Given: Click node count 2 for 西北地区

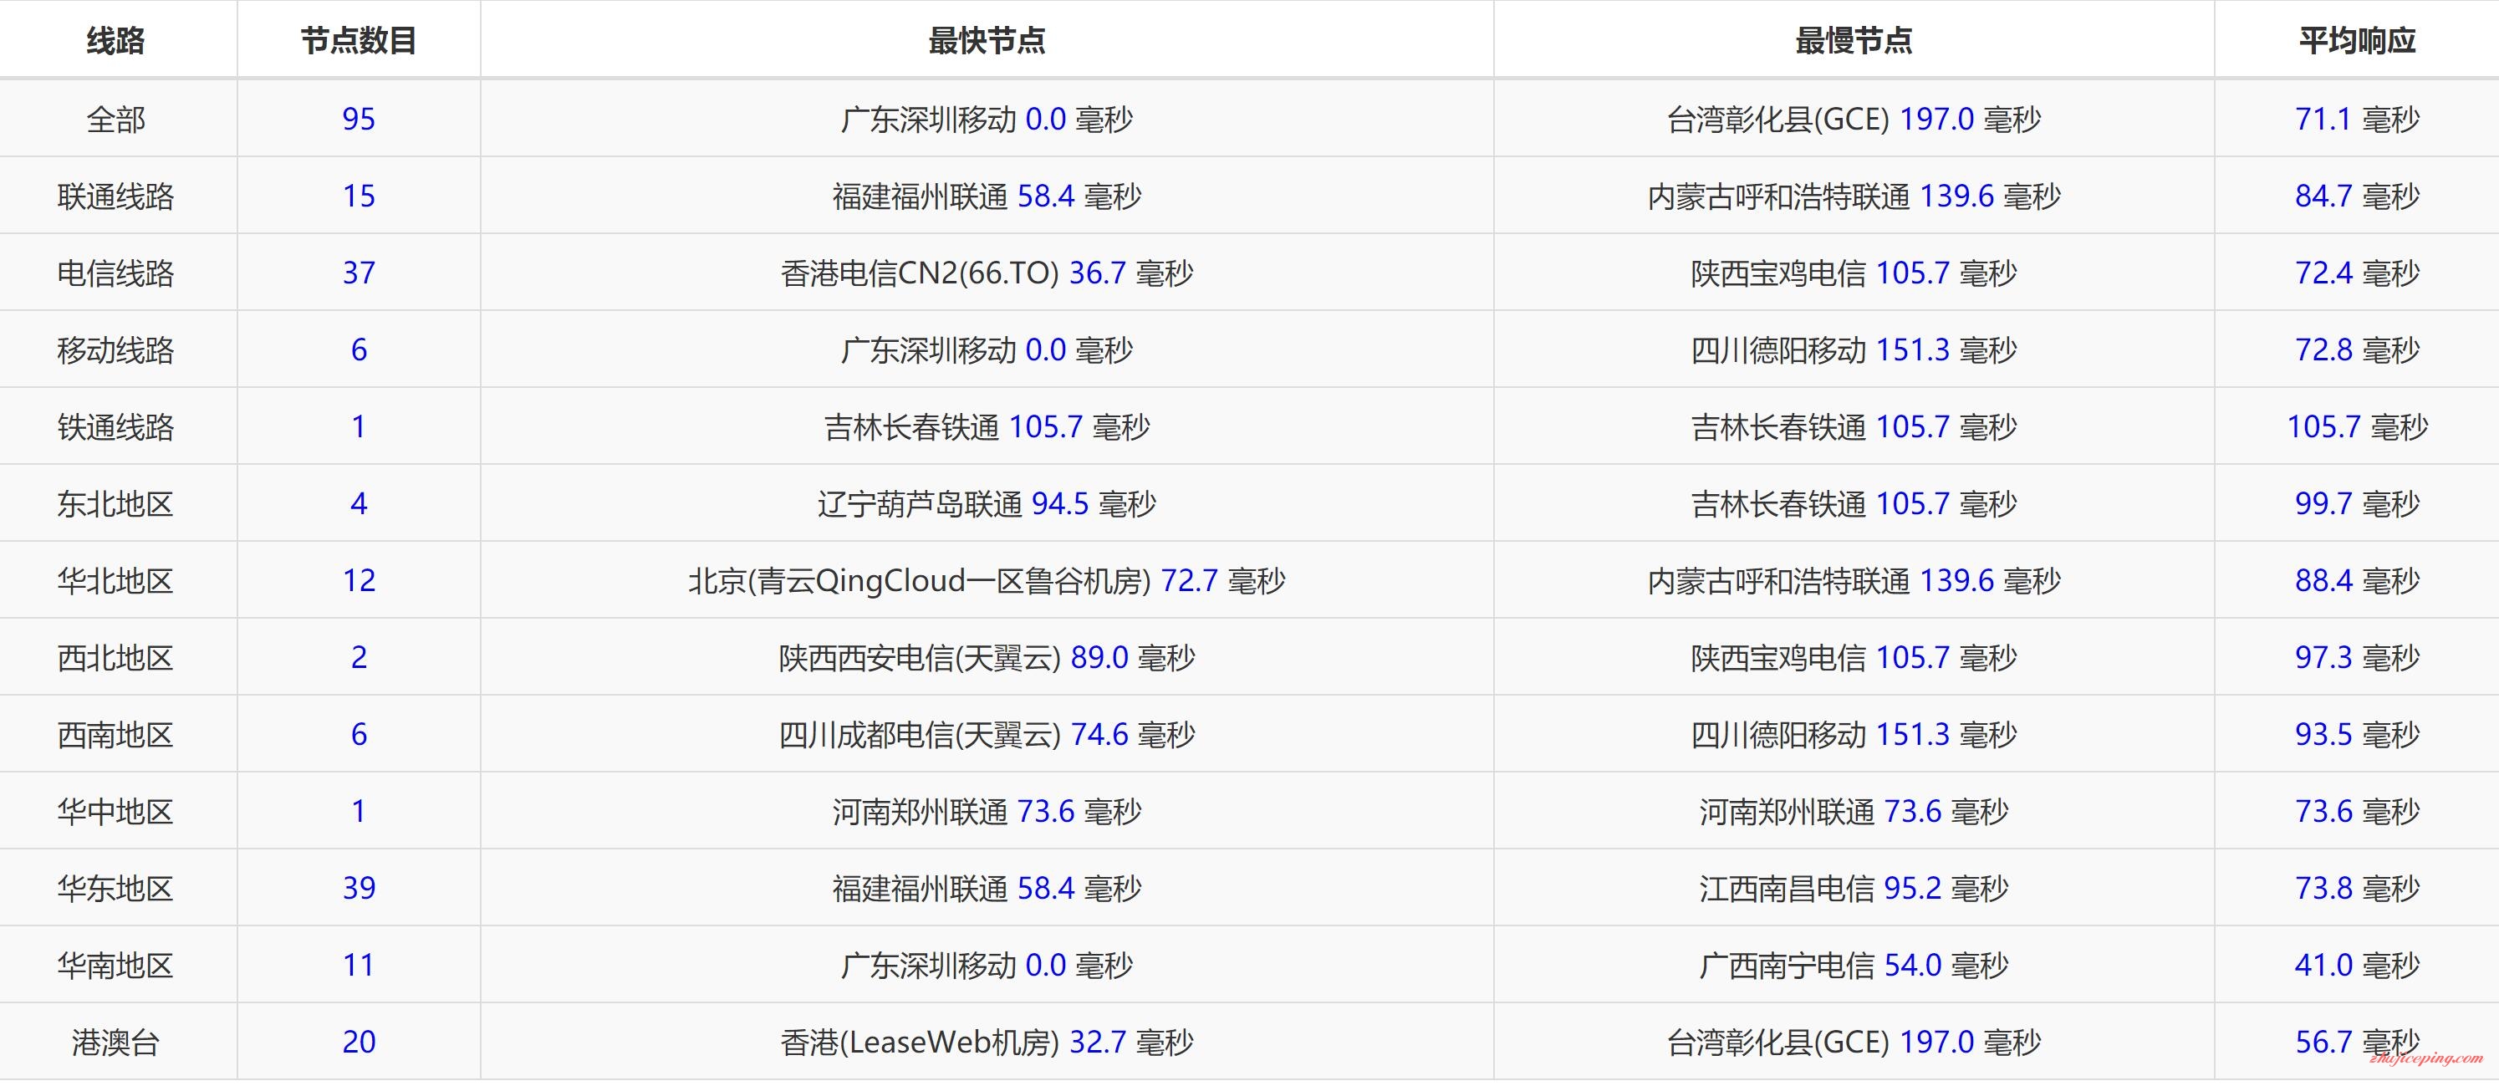Looking at the screenshot, I should coord(359,657).
